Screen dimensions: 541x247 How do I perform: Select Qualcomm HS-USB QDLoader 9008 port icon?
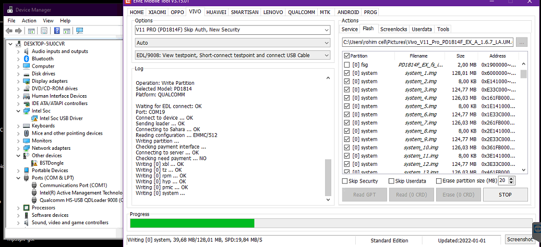34,200
